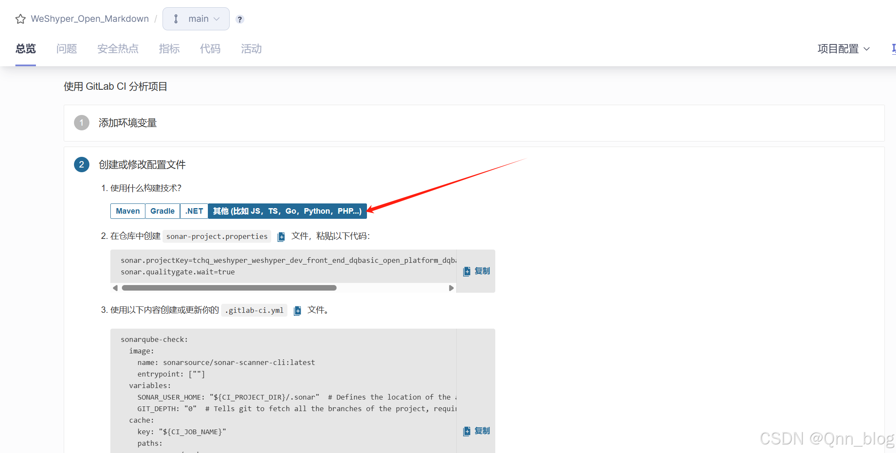Select 其他 (JS, TS, Go, Python, PHP...) option

(287, 211)
